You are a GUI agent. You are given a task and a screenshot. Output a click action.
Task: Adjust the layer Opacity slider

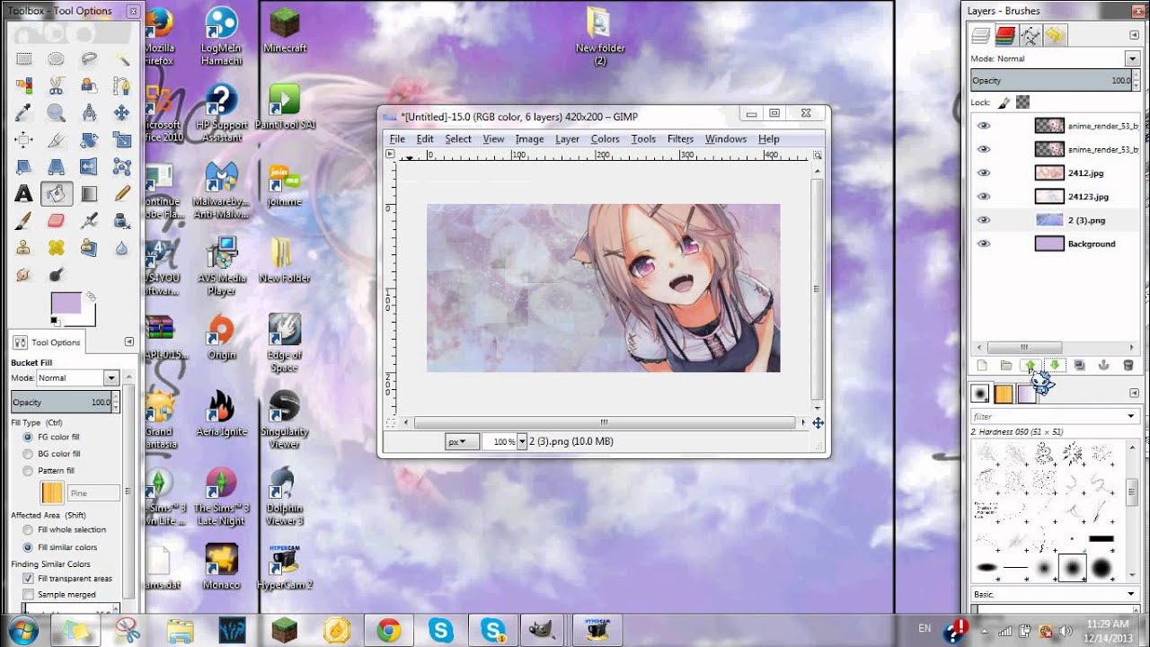coord(1052,81)
